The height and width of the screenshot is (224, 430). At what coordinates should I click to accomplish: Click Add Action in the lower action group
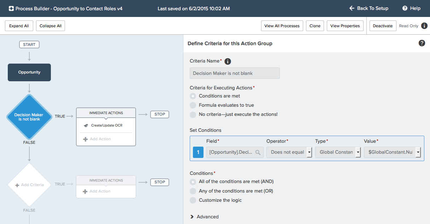tap(96, 191)
